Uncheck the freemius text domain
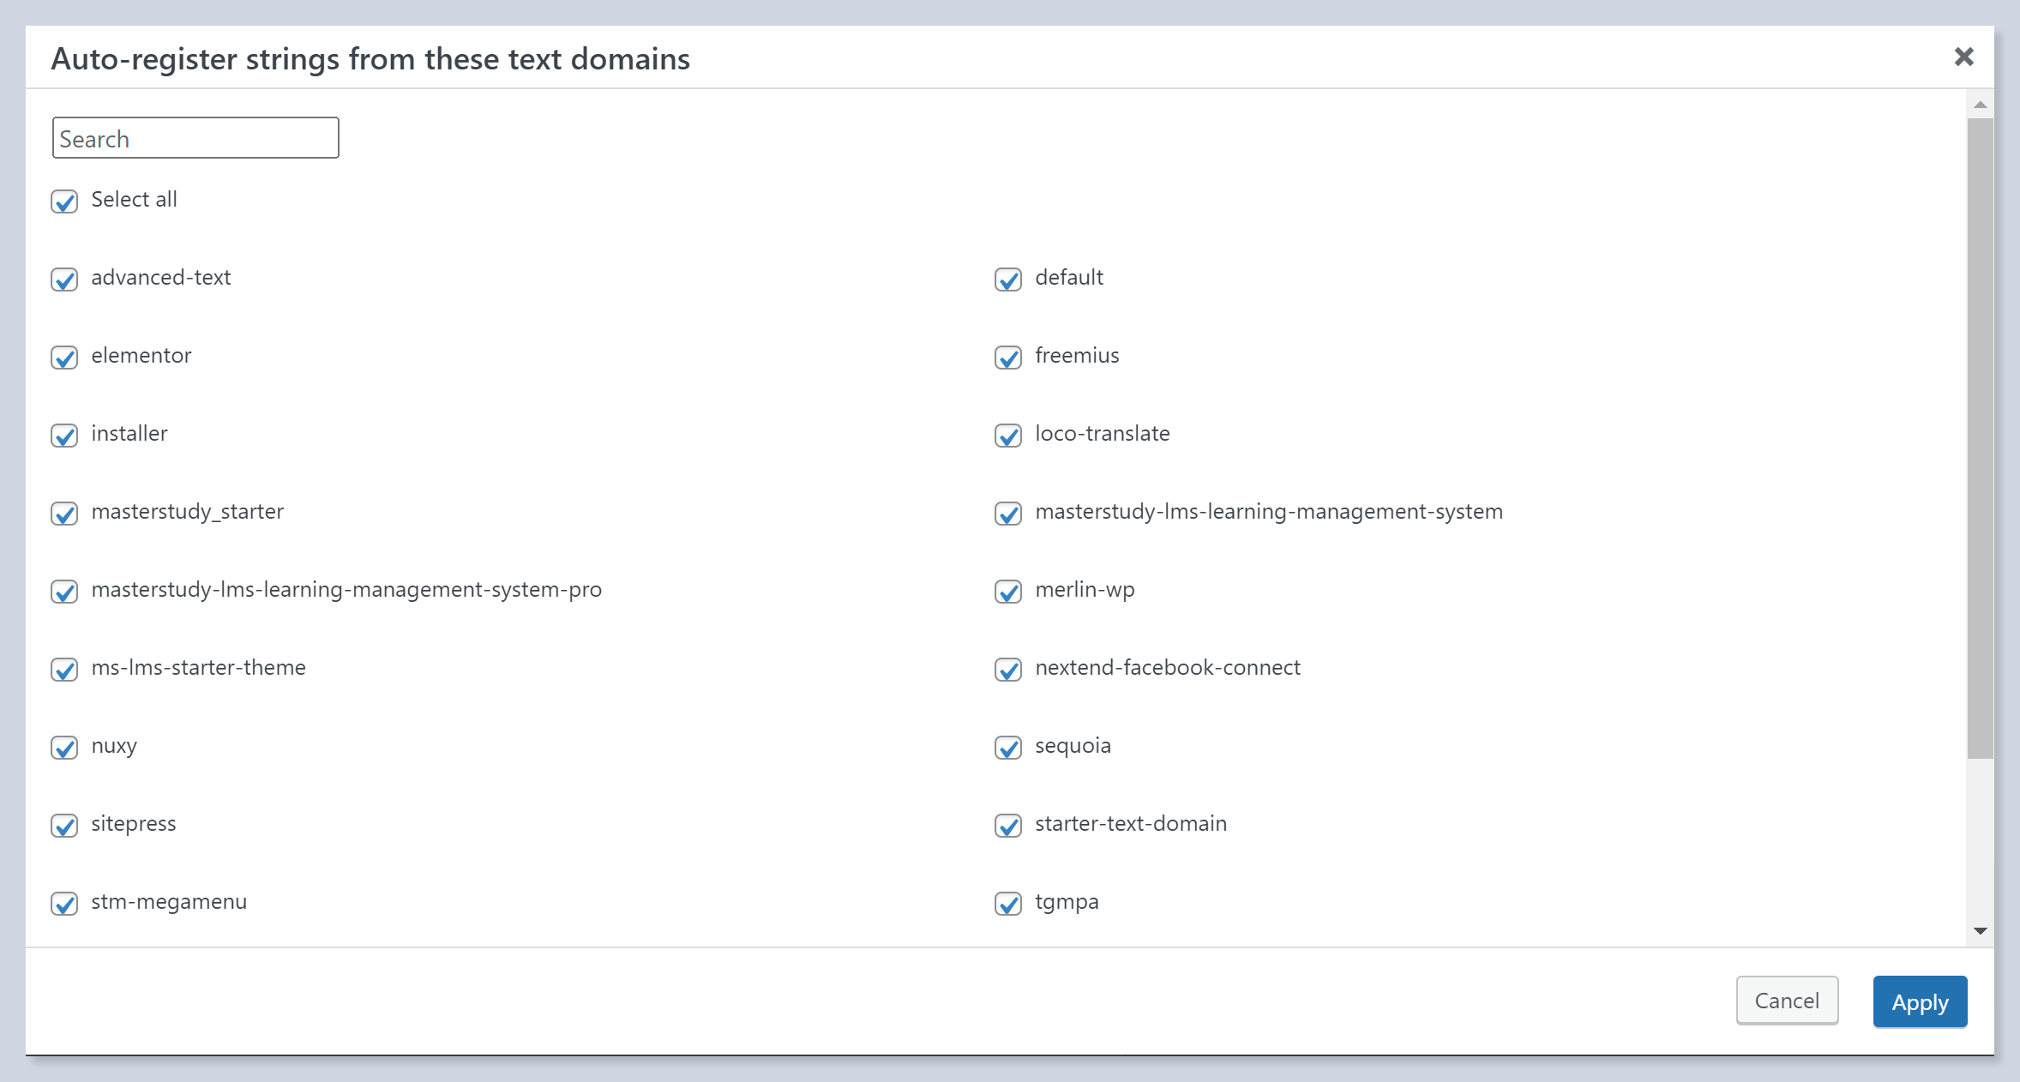 pos(1008,358)
